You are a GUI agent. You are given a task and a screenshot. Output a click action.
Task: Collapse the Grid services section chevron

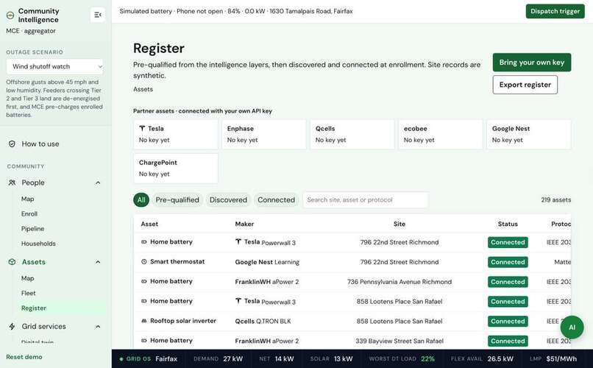98,326
